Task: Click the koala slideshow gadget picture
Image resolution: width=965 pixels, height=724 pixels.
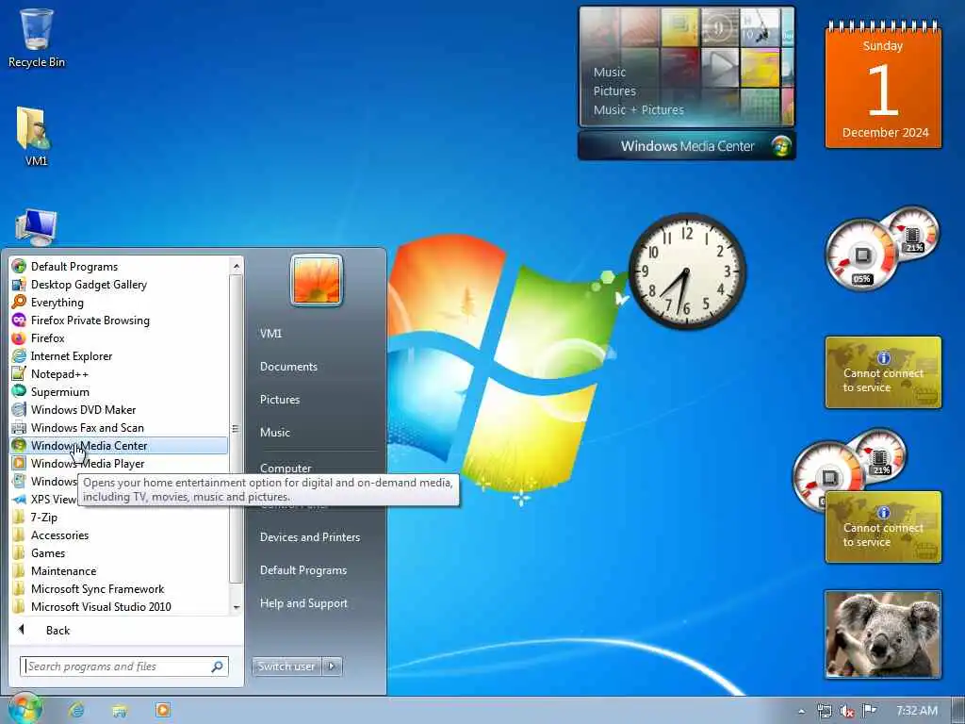Action: pyautogui.click(x=883, y=634)
